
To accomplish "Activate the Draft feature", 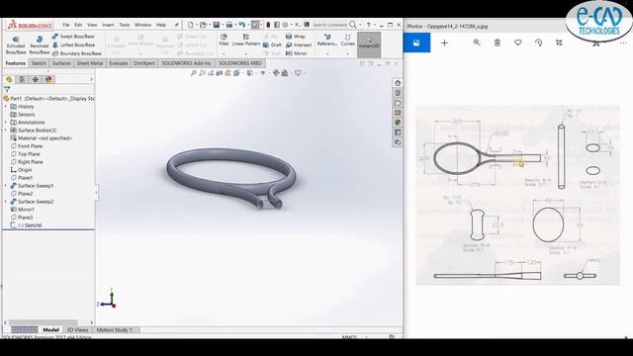I will (273, 44).
